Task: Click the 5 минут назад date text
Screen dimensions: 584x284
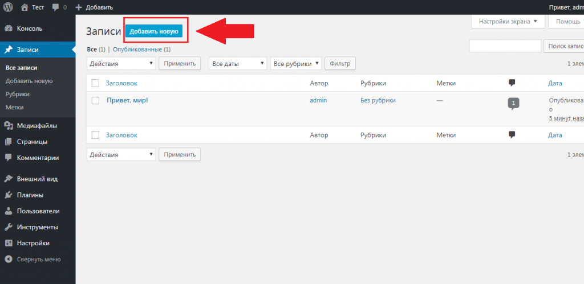Action: 566,118
